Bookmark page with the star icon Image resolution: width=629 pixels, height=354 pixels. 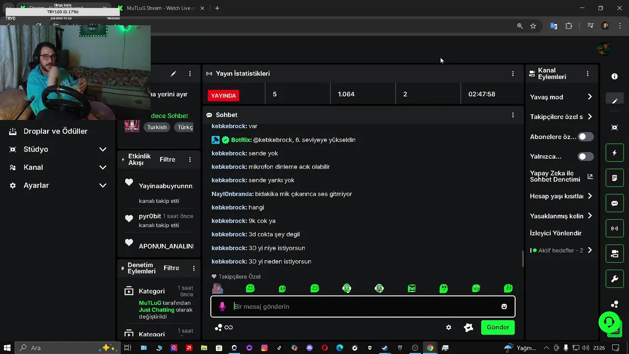click(x=533, y=26)
